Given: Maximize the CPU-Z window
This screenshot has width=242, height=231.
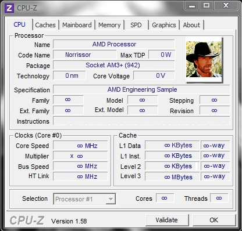Looking at the screenshot, I should (207, 6).
